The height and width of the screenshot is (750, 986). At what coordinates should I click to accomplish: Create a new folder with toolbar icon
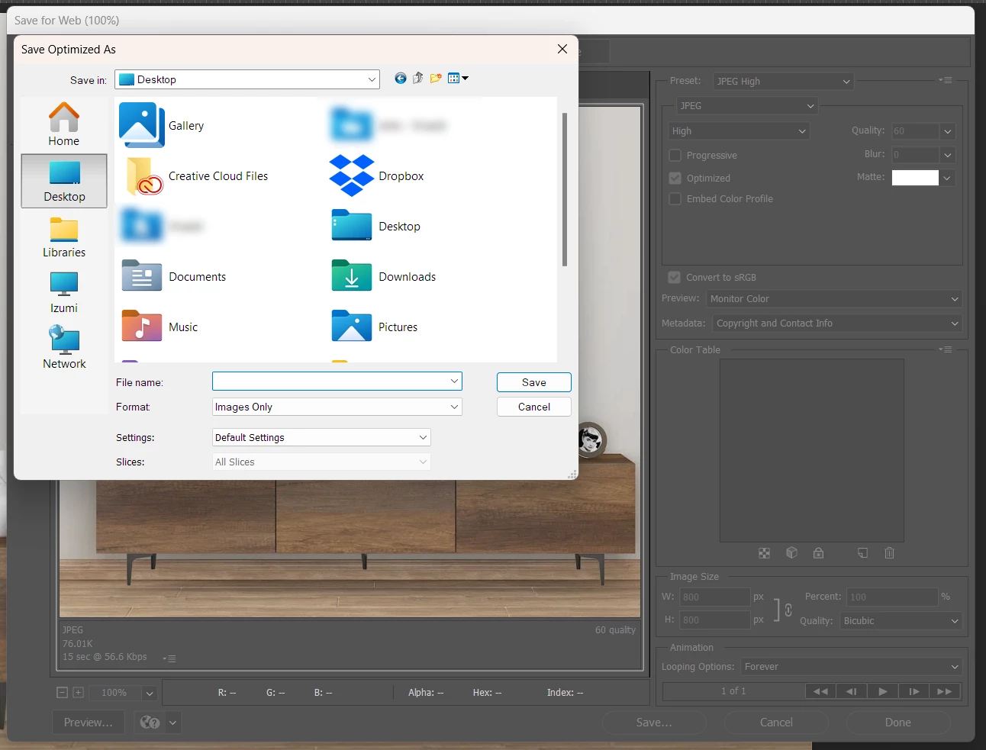point(436,79)
